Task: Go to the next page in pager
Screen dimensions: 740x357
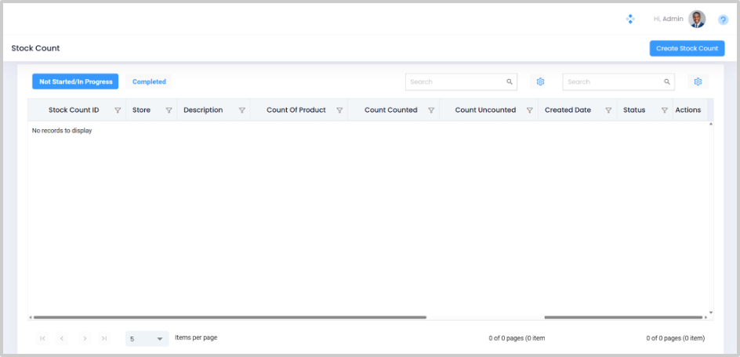Action: pos(85,338)
